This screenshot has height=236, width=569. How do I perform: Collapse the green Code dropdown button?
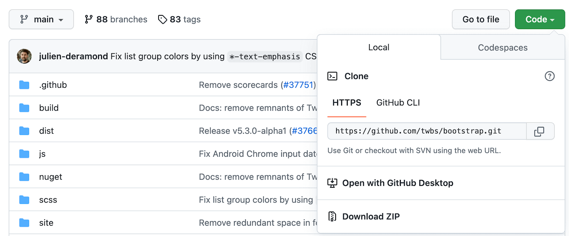coord(539,20)
